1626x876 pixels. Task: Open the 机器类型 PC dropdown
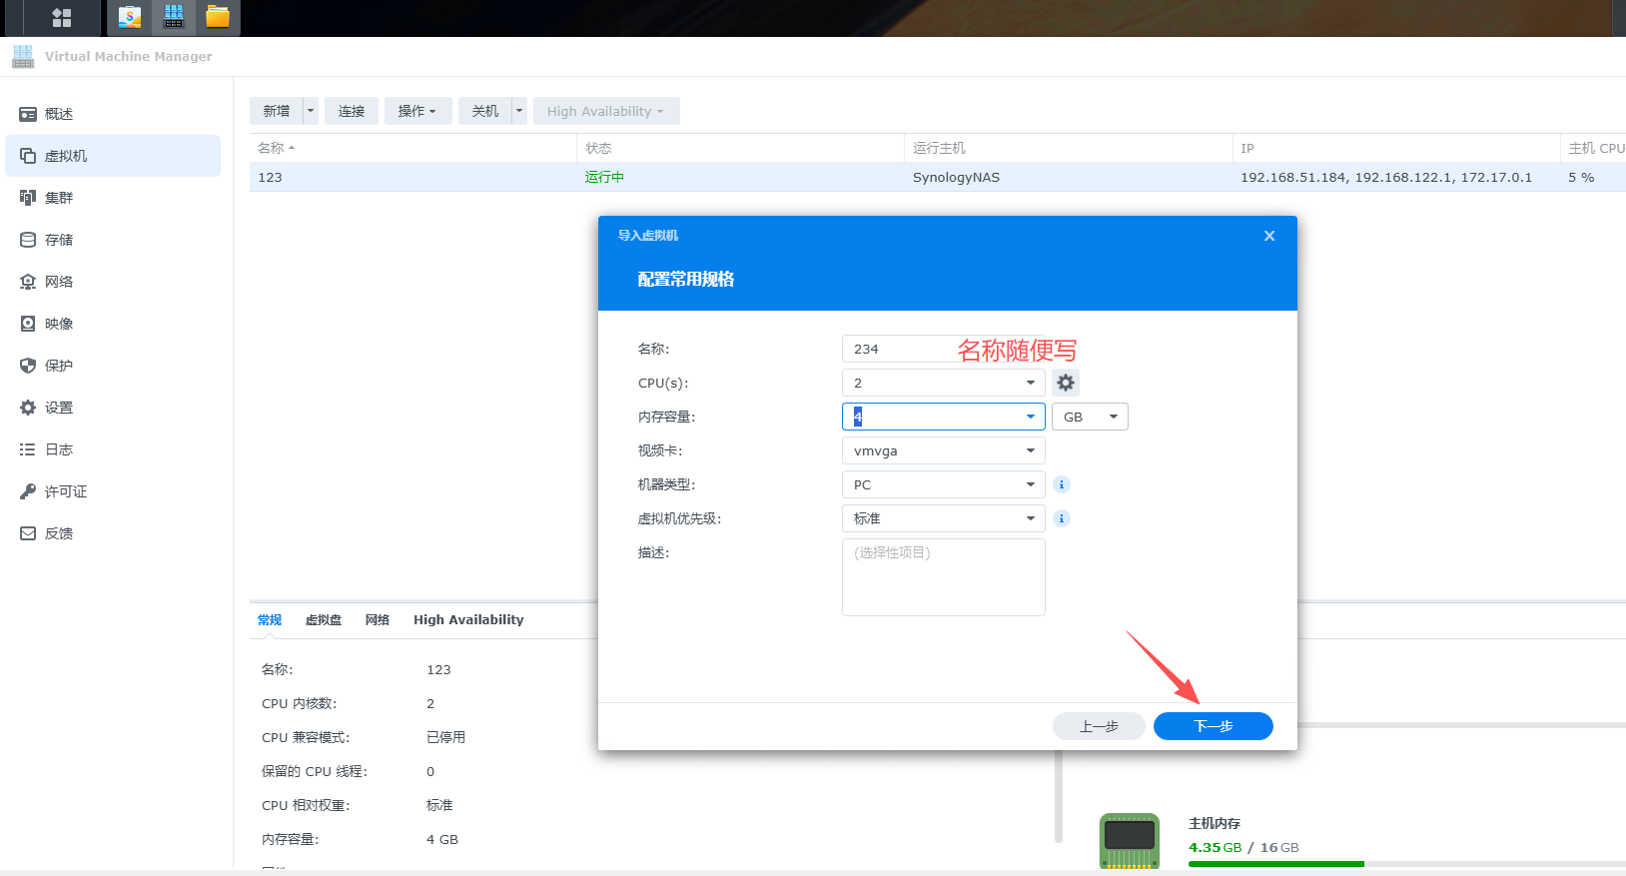tap(943, 484)
